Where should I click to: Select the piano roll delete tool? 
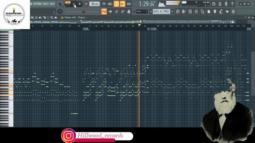(36, 17)
